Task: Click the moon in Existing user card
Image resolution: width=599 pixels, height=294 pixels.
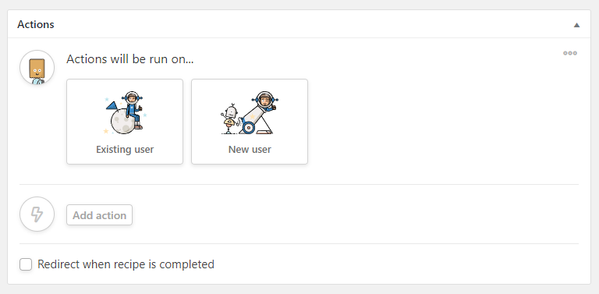Action: tap(122, 122)
